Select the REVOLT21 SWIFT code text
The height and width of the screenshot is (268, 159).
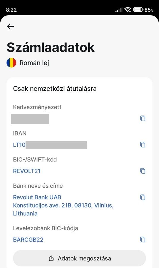pyautogui.click(x=27, y=171)
